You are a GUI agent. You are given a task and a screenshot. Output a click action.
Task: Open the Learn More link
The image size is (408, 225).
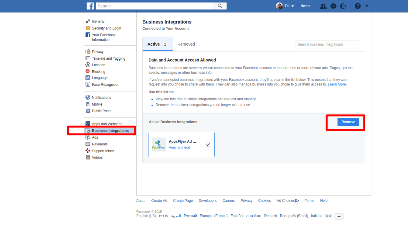coord(337,84)
